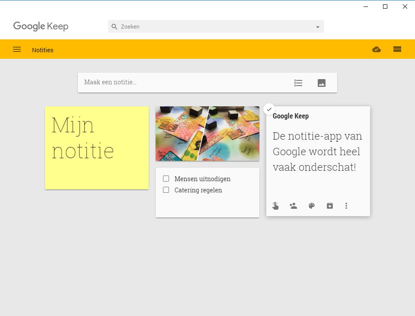
Task: Click the search magnifier icon
Action: coord(114,26)
